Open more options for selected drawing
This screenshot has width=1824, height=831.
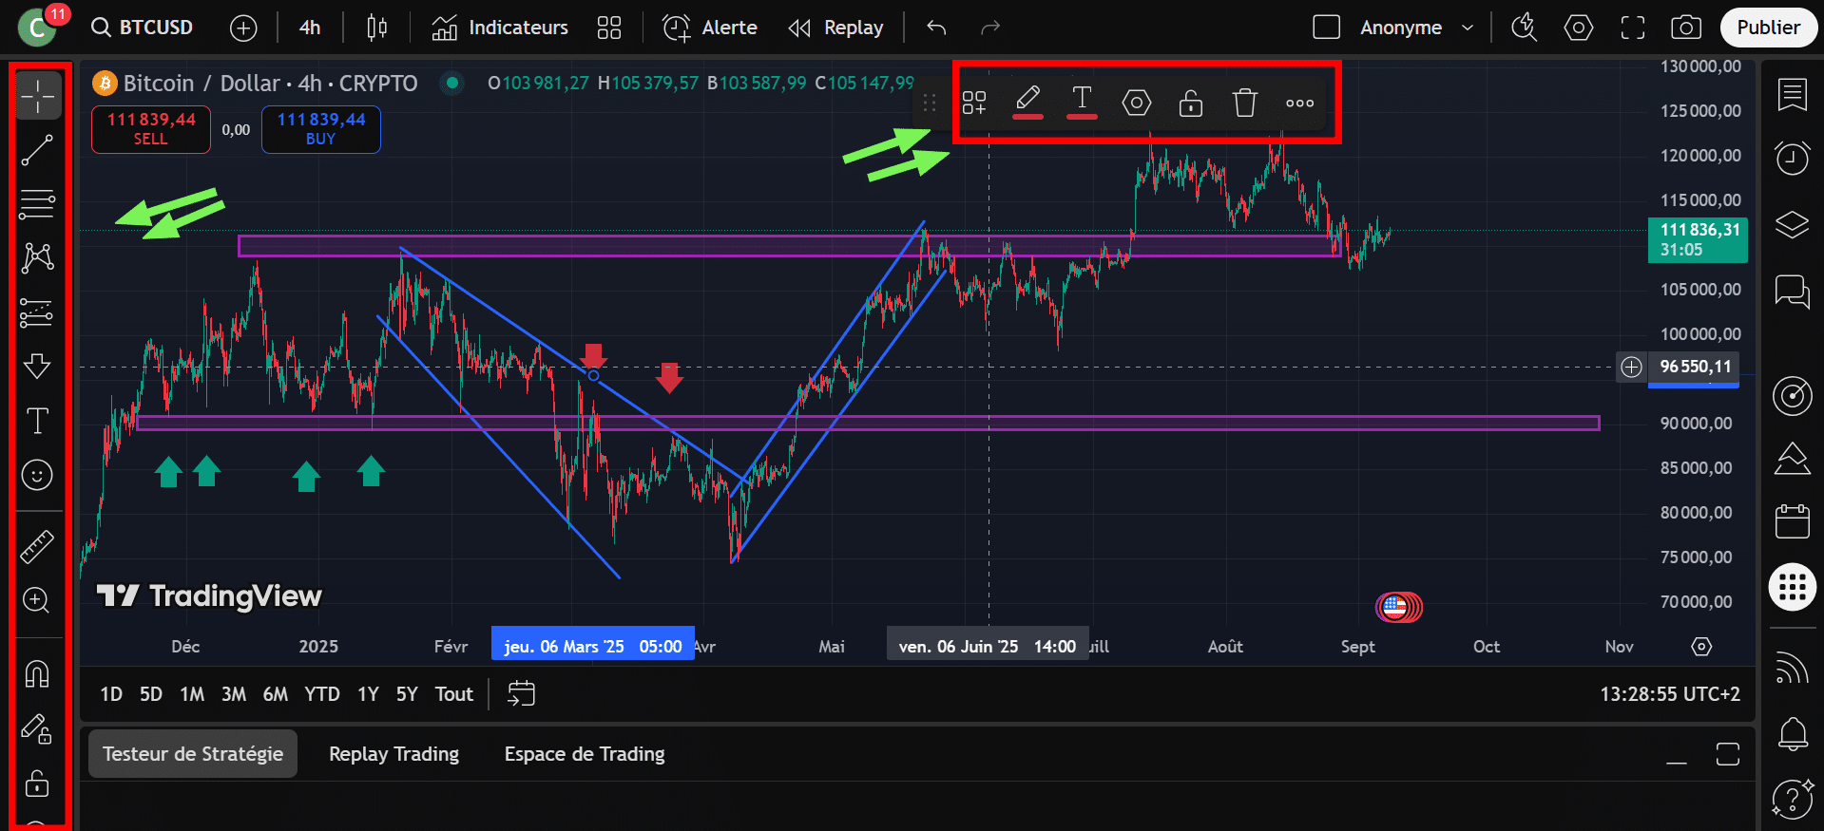click(x=1299, y=103)
